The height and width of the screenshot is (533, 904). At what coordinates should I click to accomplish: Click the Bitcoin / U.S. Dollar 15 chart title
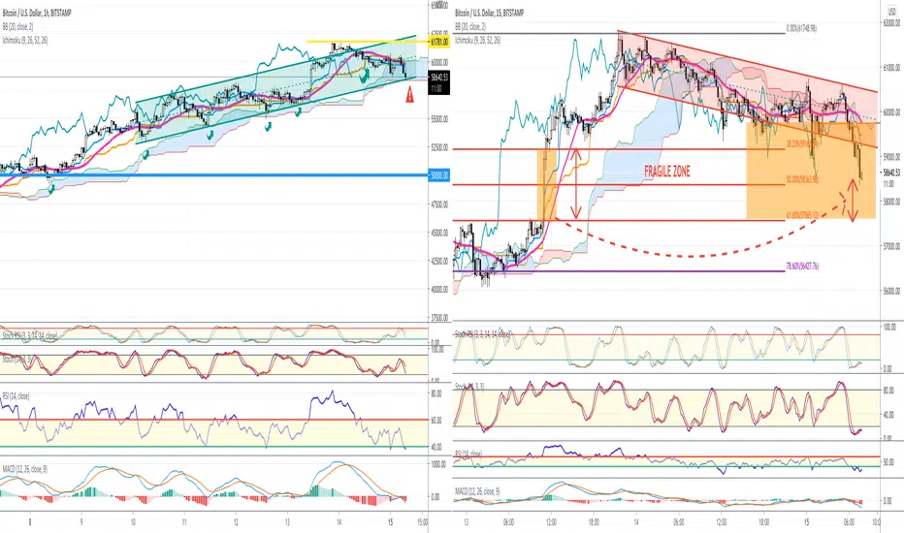[488, 13]
